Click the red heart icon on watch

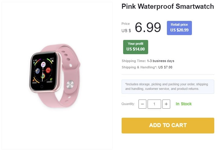click(49, 70)
